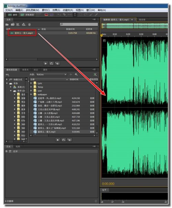Click add shortcut plus icon in media browser
The width and height of the screenshot is (172, 208).
(x=76, y=74)
